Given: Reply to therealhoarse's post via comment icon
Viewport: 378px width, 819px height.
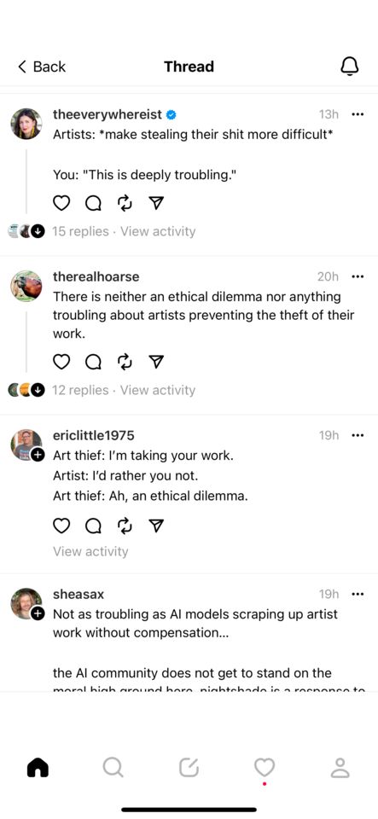Looking at the screenshot, I should 93,362.
